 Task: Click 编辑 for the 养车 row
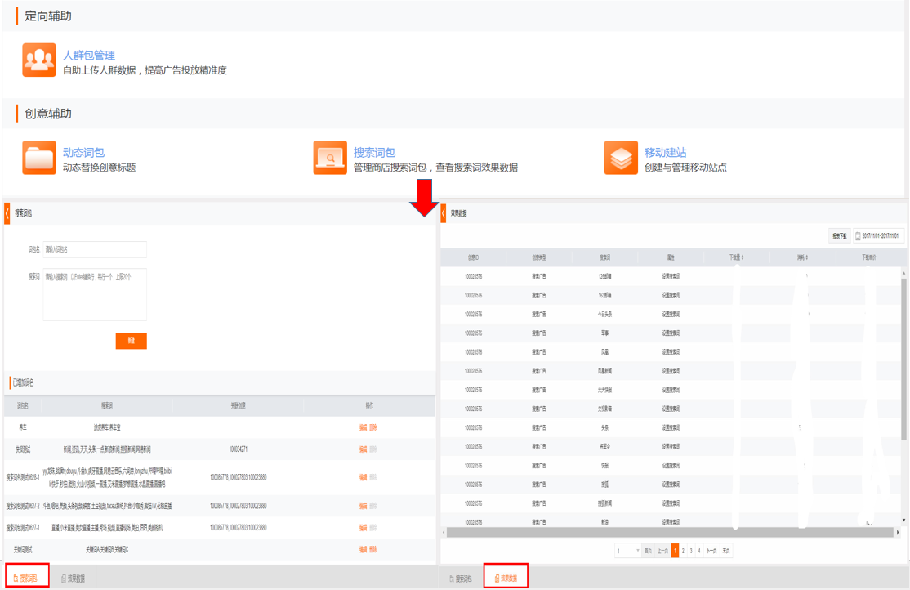pos(364,427)
